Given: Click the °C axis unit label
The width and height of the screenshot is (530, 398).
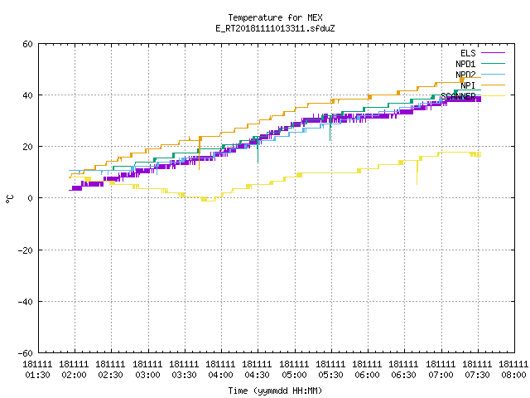Looking at the screenshot, I should pos(9,199).
